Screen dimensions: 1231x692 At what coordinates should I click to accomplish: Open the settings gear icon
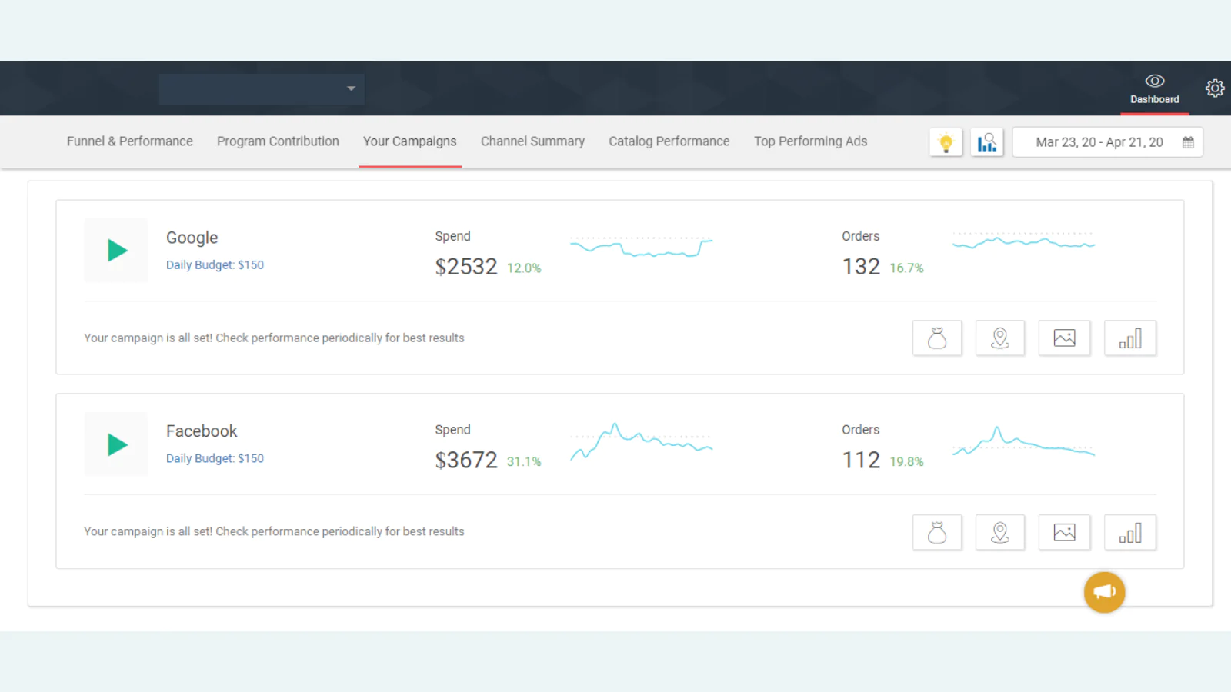pyautogui.click(x=1215, y=88)
